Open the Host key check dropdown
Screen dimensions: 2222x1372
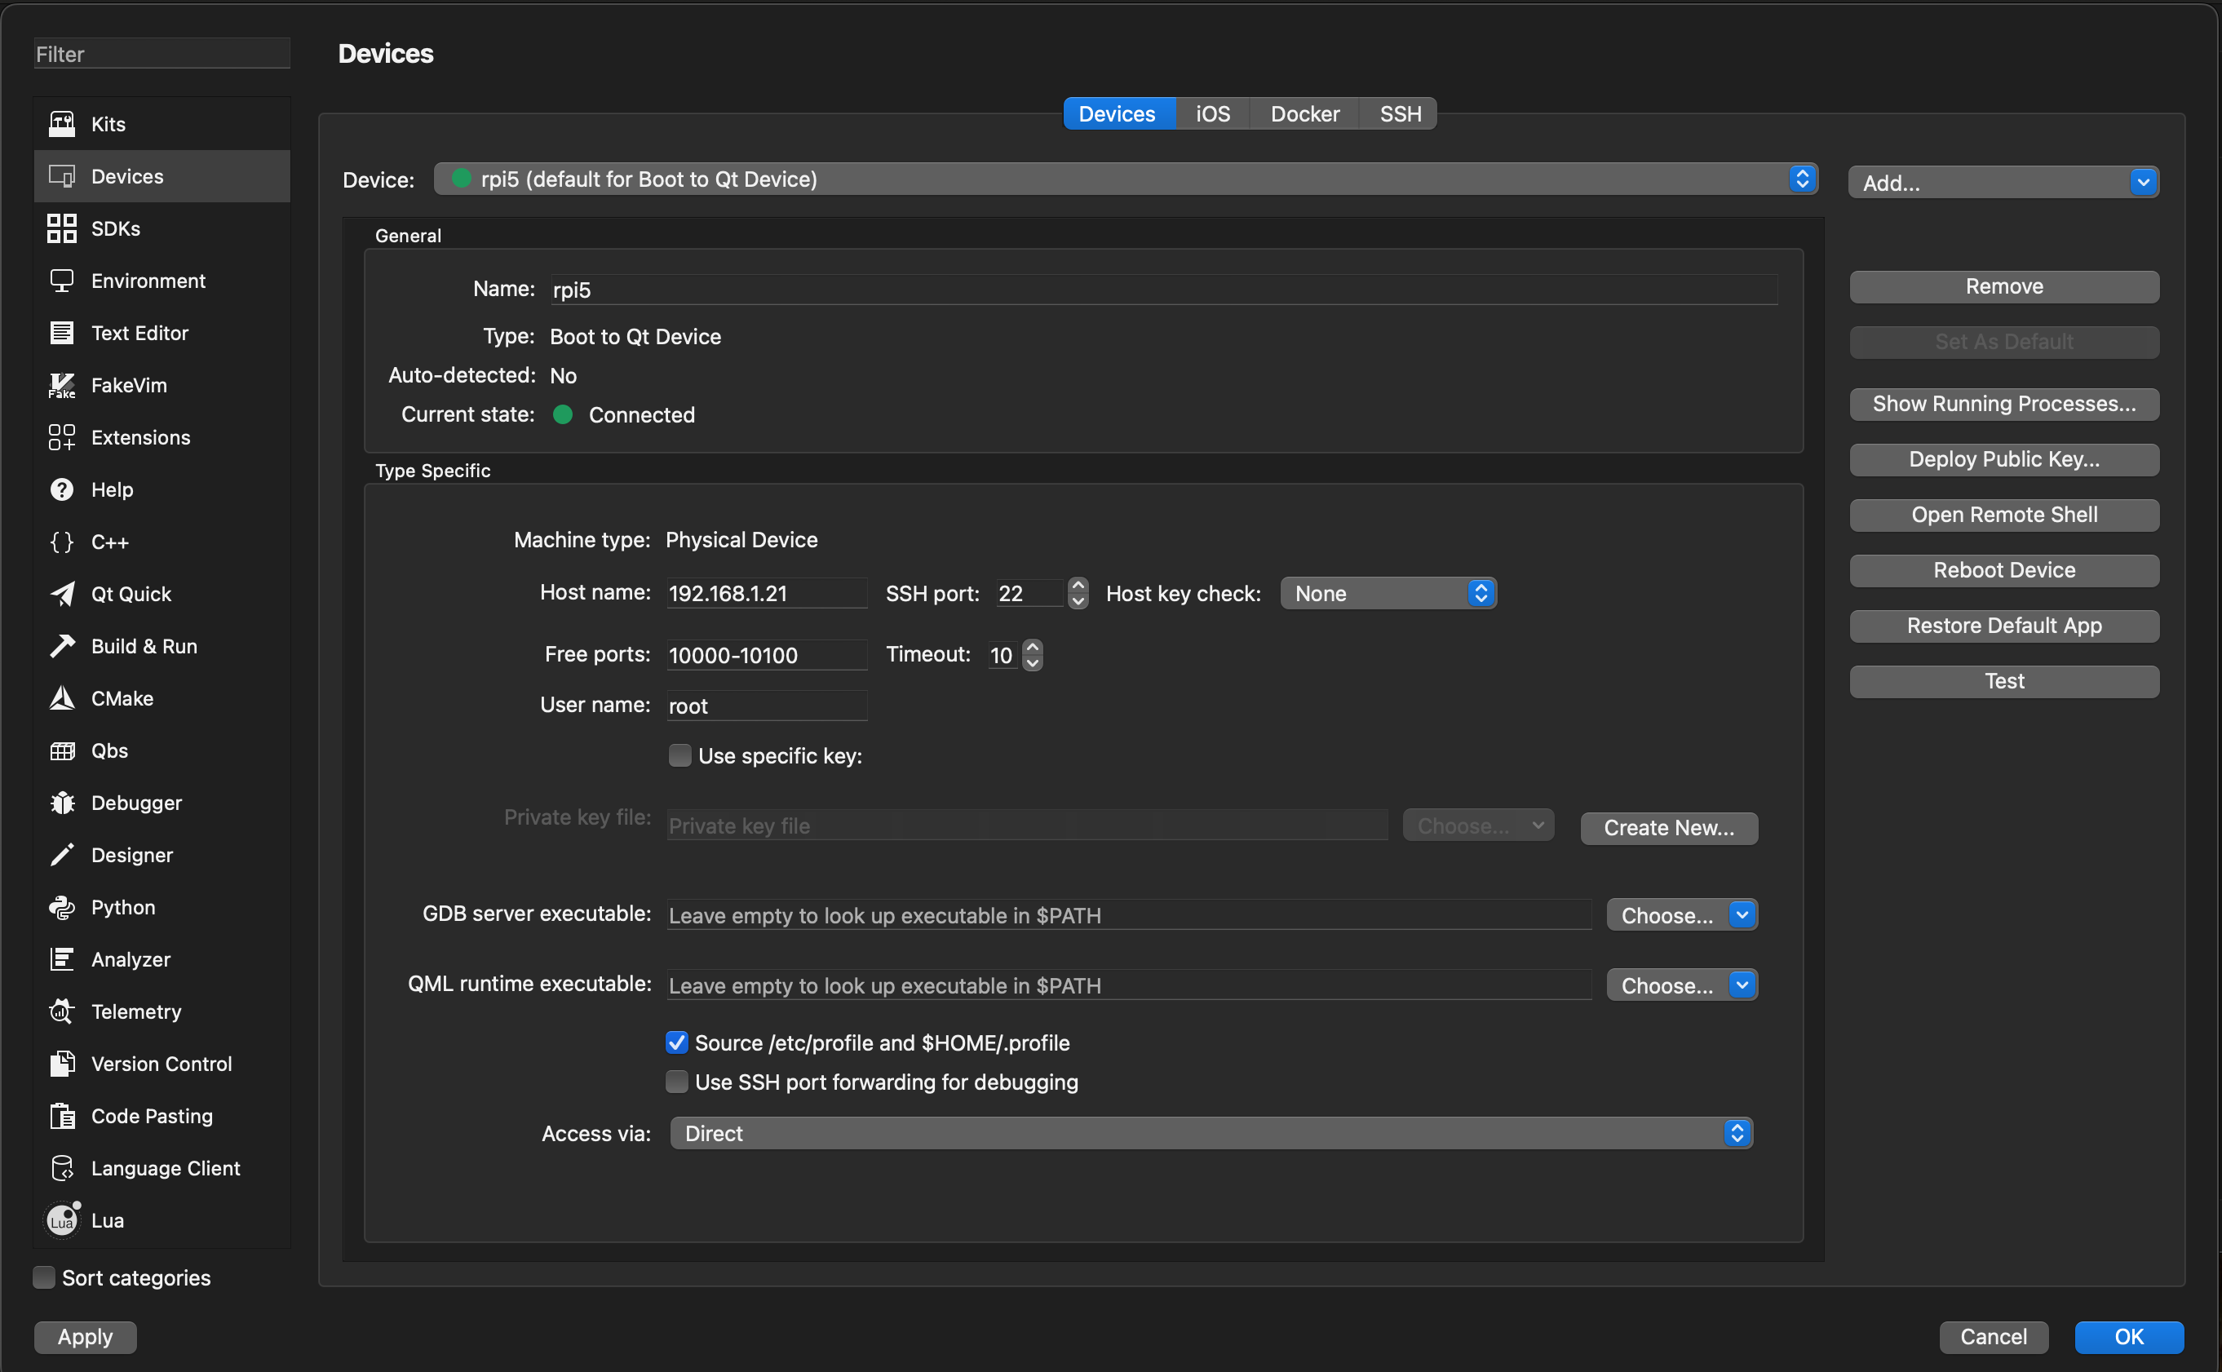[1388, 594]
